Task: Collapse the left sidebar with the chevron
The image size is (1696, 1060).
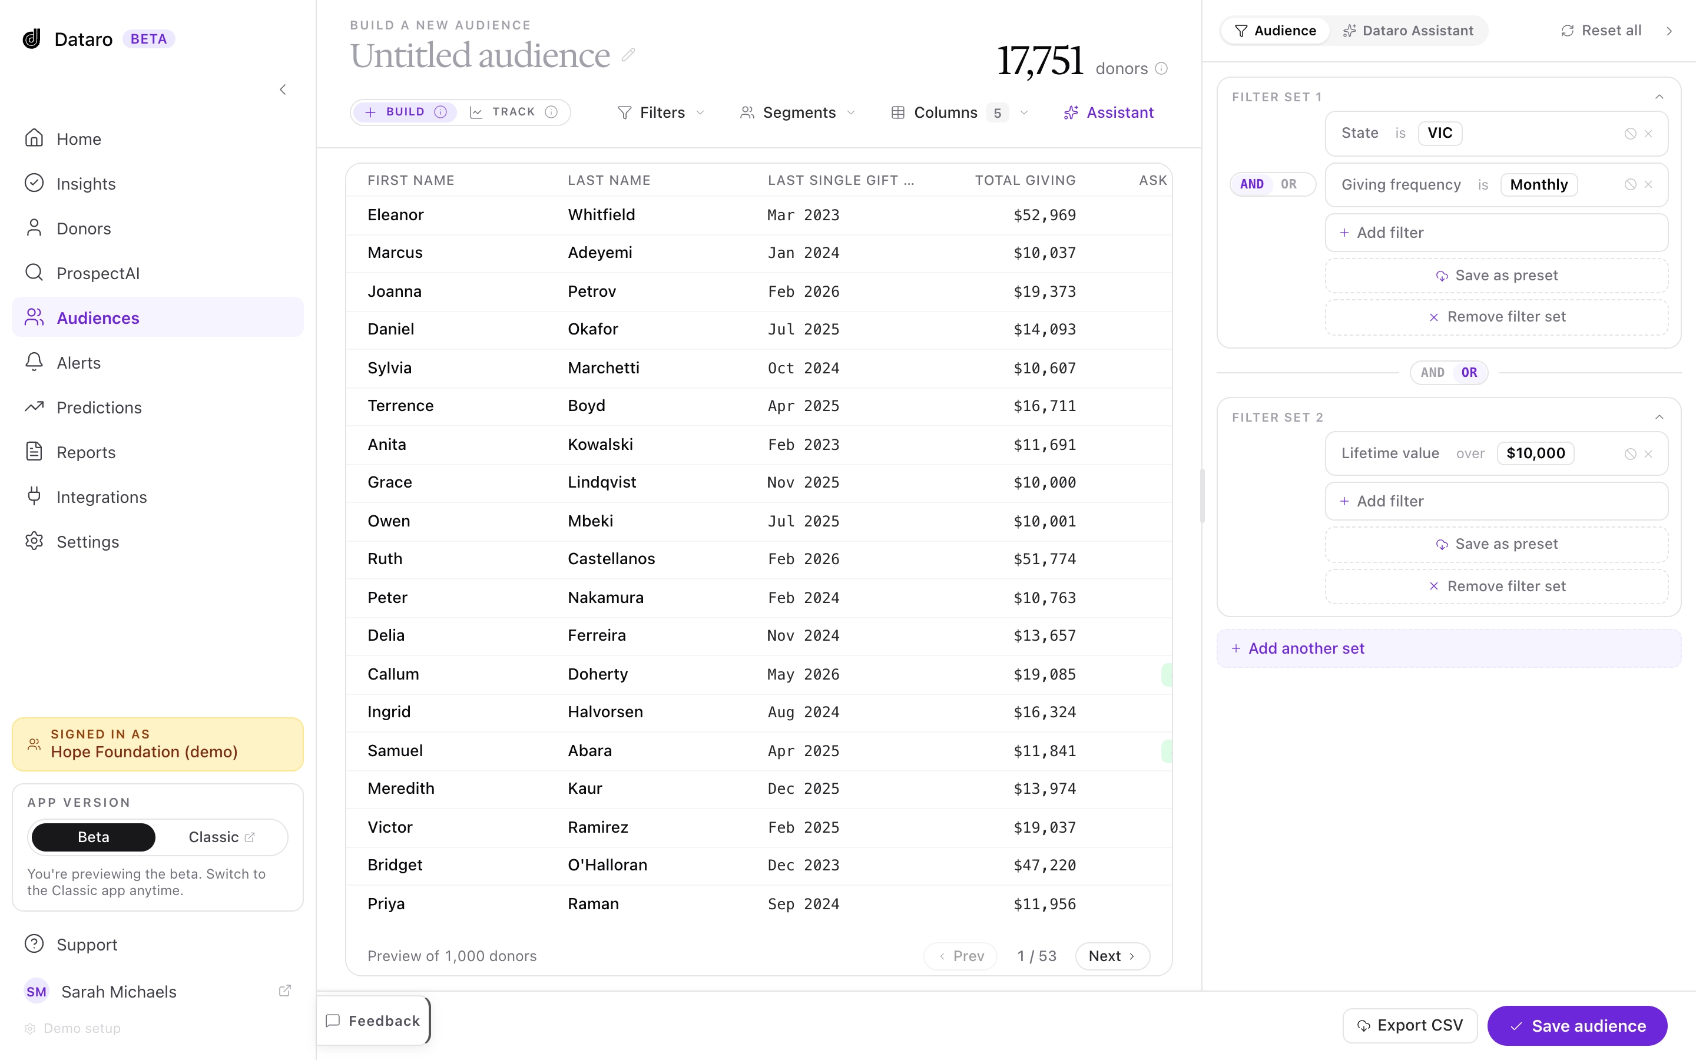Action: click(283, 90)
